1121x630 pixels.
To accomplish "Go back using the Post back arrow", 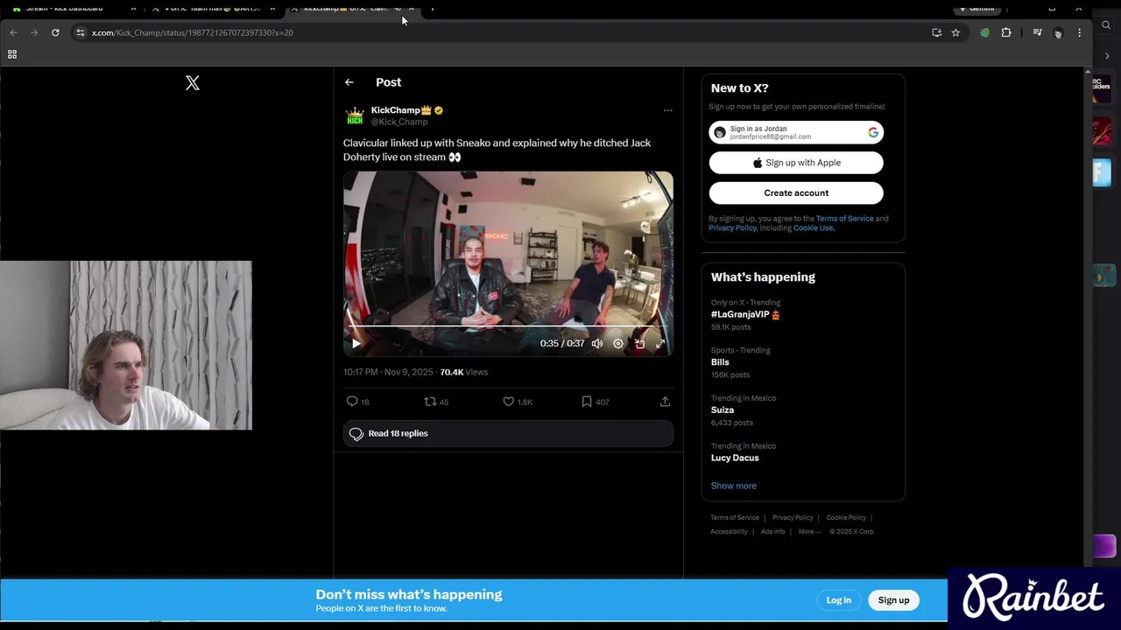I will click(349, 82).
